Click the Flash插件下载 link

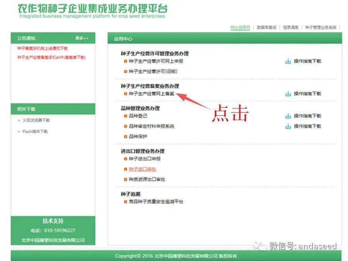35,132
